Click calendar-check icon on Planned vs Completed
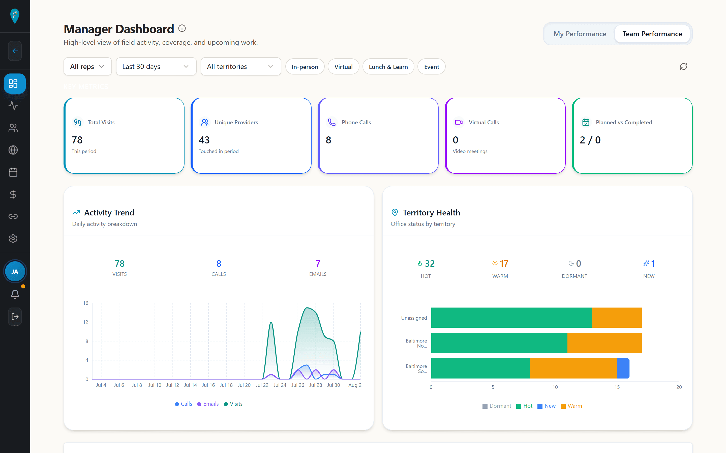Screen dimensions: 726x453 click(586, 122)
